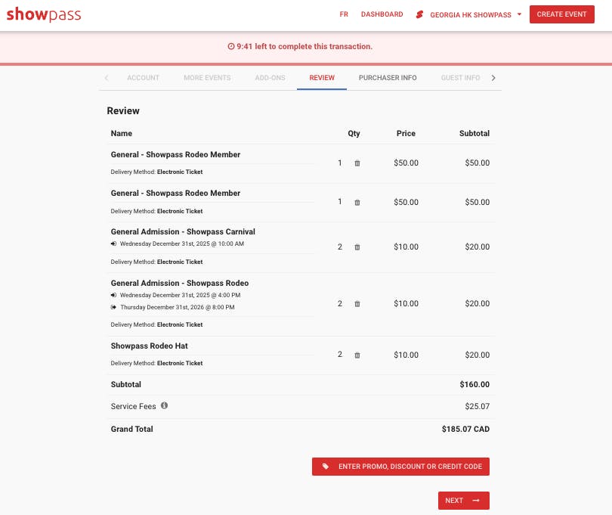The image size is (612, 515).
Task: Click the Review heading
Action: point(123,111)
